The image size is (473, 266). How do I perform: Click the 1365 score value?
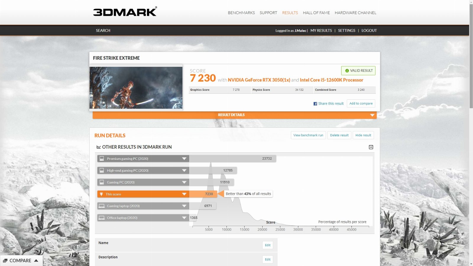coord(194,218)
